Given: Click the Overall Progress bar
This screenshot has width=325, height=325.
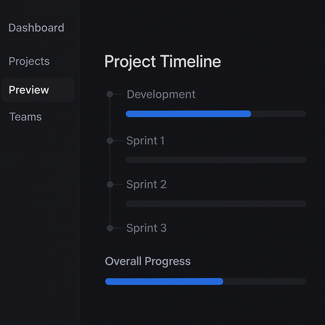Looking at the screenshot, I should (163, 281).
